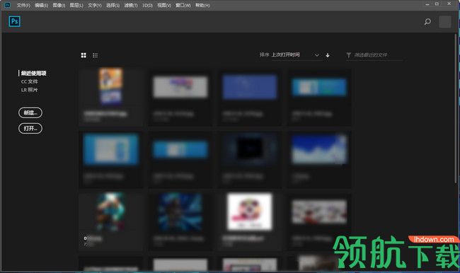Open the 文字(Y) menu

coord(94,5)
